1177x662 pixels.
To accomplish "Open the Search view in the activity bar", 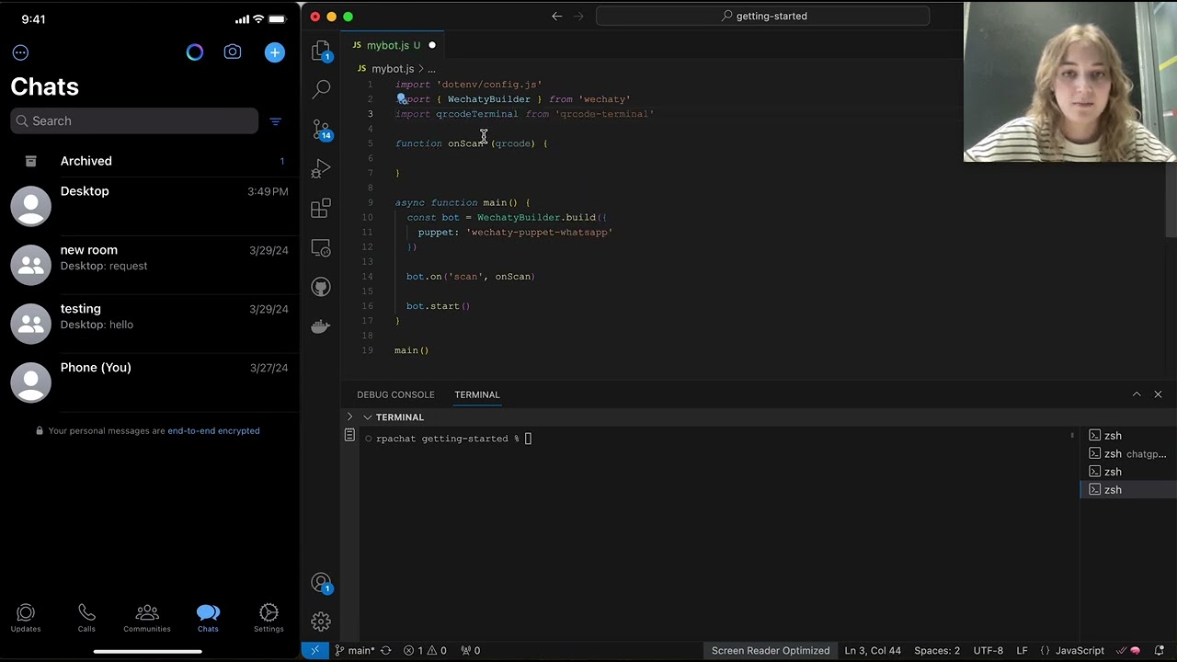I will point(321,89).
